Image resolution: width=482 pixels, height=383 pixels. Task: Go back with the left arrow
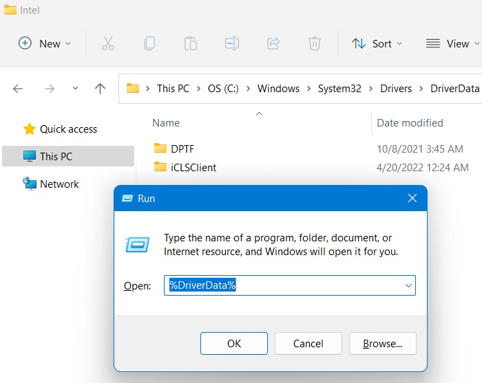[18, 89]
